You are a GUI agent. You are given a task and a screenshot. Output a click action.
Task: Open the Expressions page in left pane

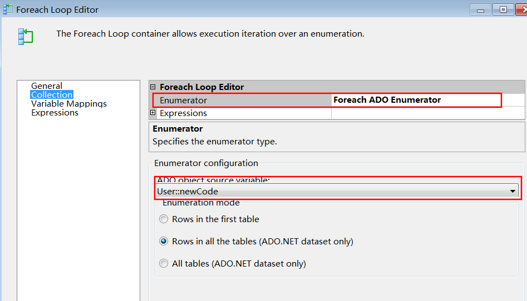(x=55, y=113)
